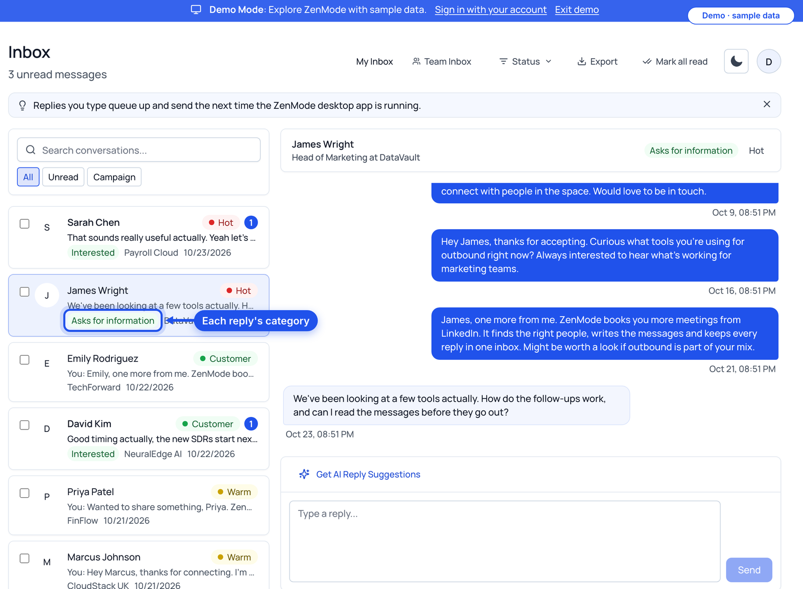The height and width of the screenshot is (589, 803).
Task: Focus the Type a reply box
Action: click(505, 541)
